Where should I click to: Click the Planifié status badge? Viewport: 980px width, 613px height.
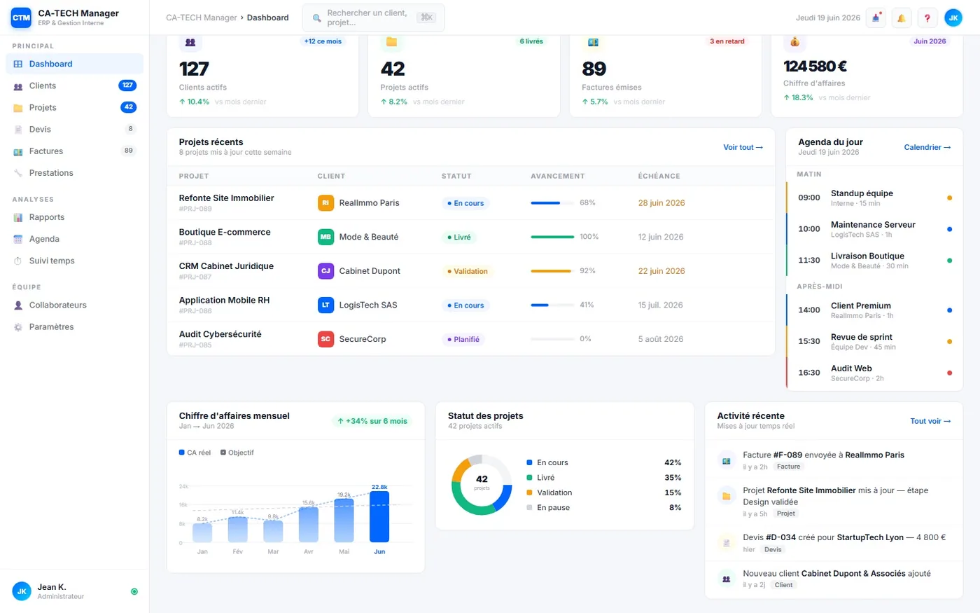point(463,339)
